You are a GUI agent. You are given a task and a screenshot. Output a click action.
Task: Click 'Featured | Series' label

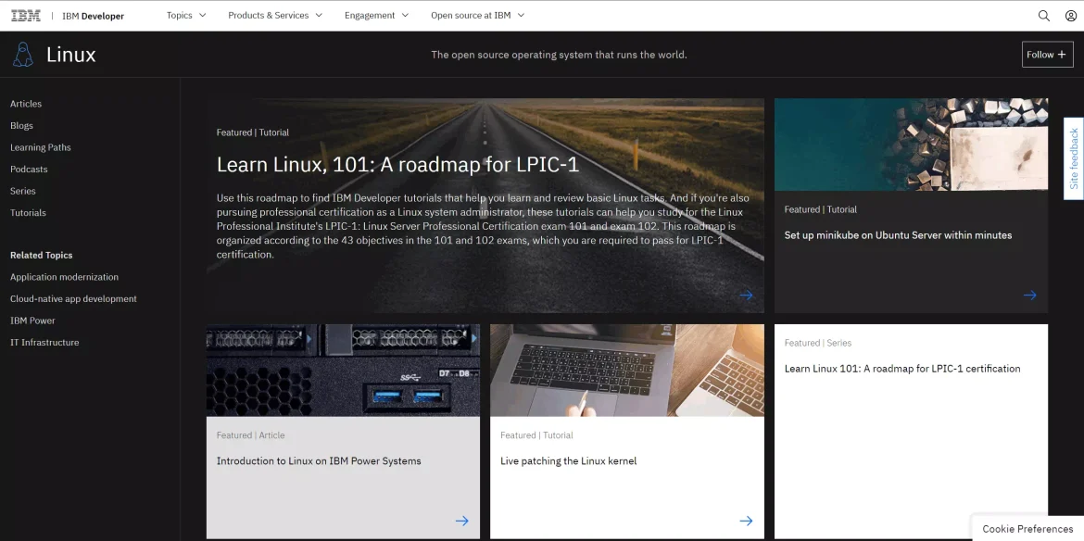[818, 343]
